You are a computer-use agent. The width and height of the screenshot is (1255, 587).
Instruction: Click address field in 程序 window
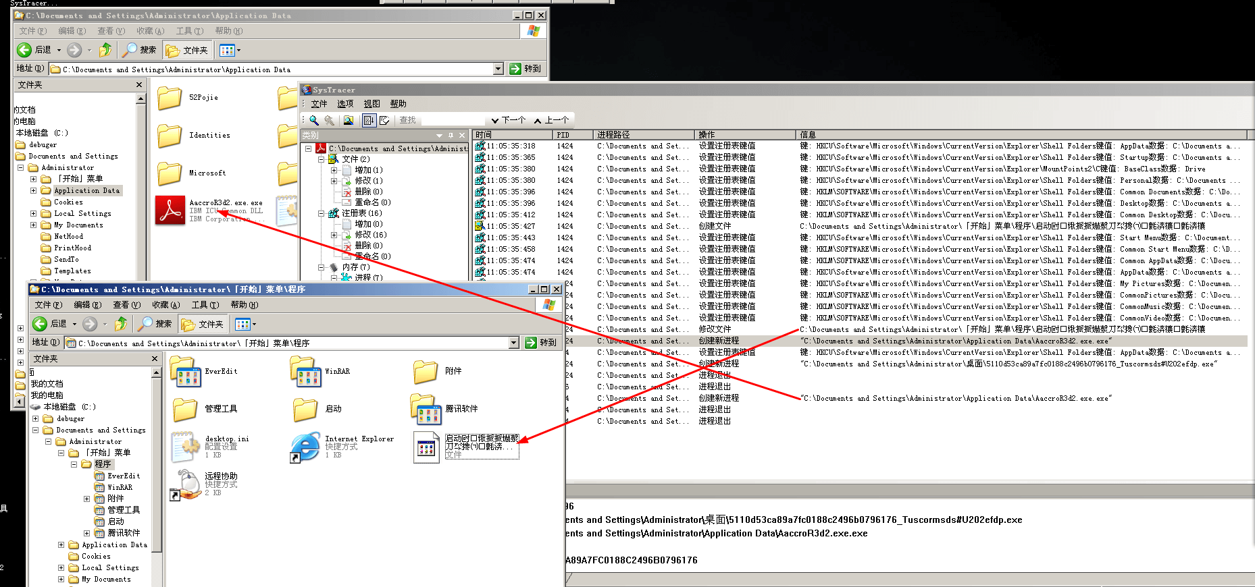(286, 343)
